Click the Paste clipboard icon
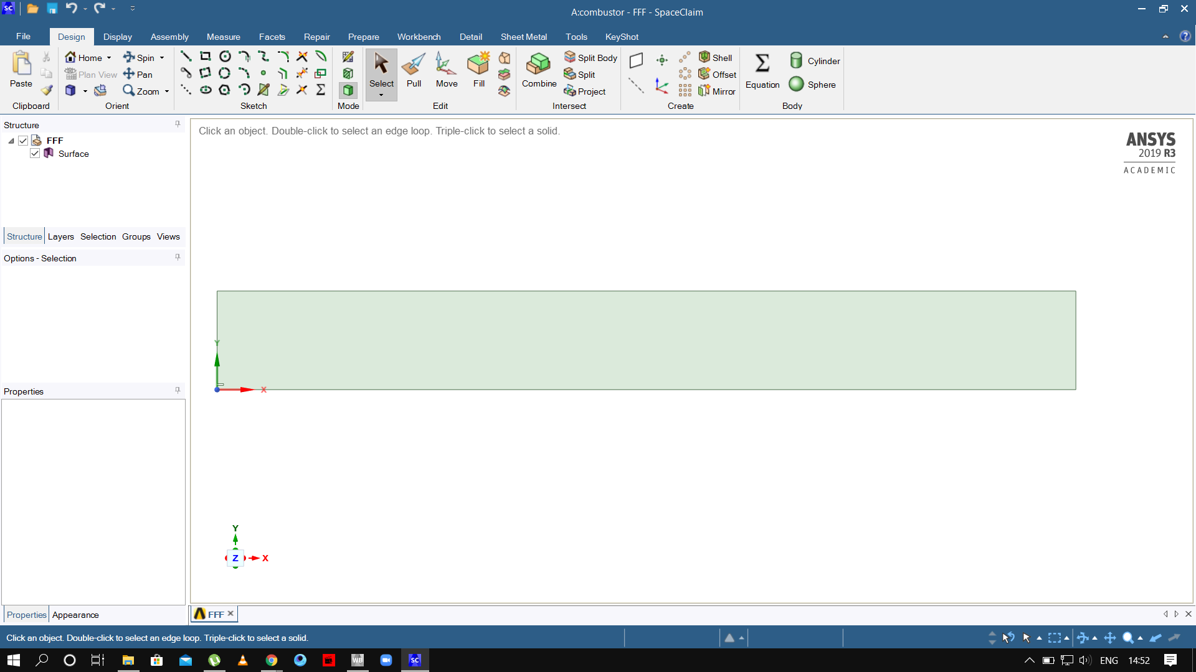The width and height of the screenshot is (1196, 672). pyautogui.click(x=21, y=64)
